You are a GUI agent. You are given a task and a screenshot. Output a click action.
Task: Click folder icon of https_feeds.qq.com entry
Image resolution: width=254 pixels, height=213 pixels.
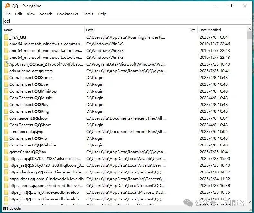[6, 186]
